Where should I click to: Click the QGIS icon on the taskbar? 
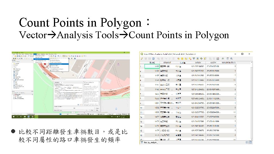(x=37, y=117)
